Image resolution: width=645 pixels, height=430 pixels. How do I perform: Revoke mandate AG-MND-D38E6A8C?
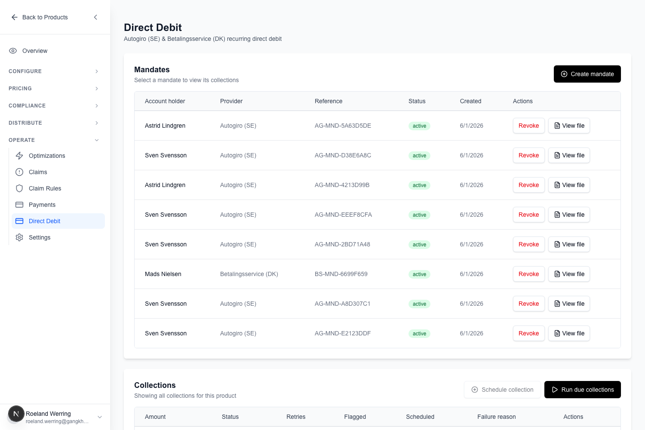pyautogui.click(x=529, y=155)
